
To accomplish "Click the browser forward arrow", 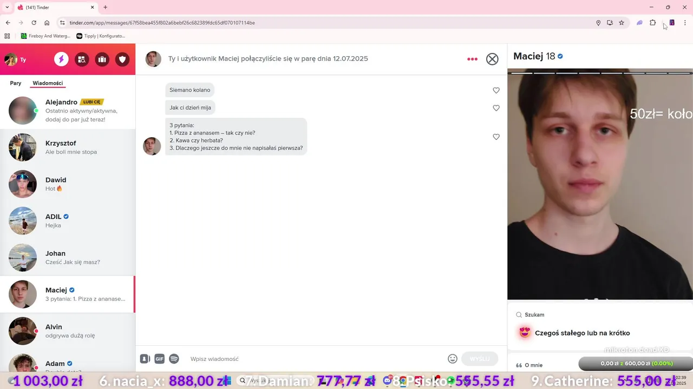I will 21,23.
